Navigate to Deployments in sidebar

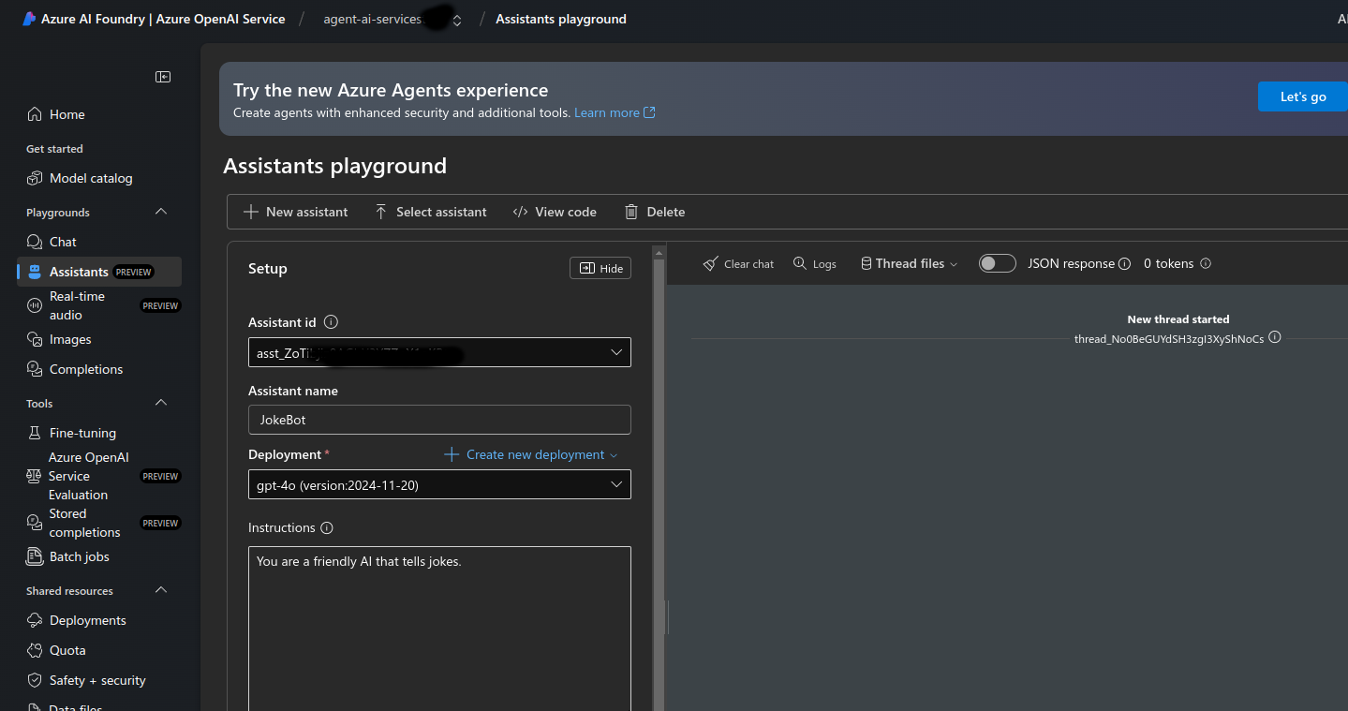pyautogui.click(x=99, y=620)
